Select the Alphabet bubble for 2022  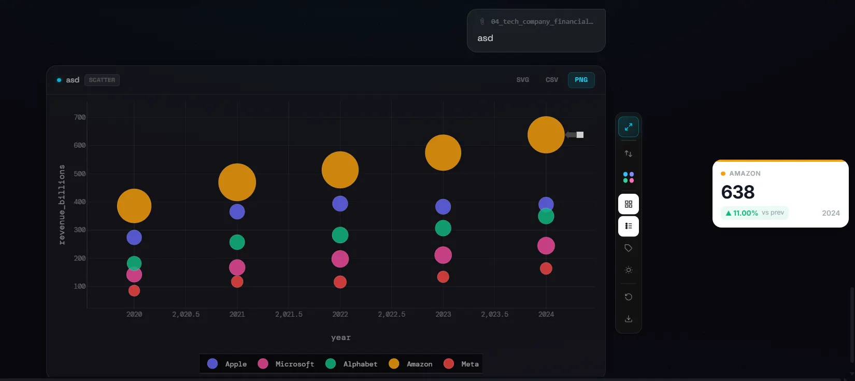(340, 235)
